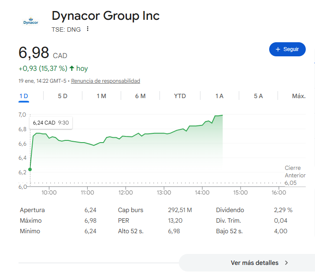Screen dimensions: 315x279
Task: Select the 5 A time range
Action: point(258,96)
